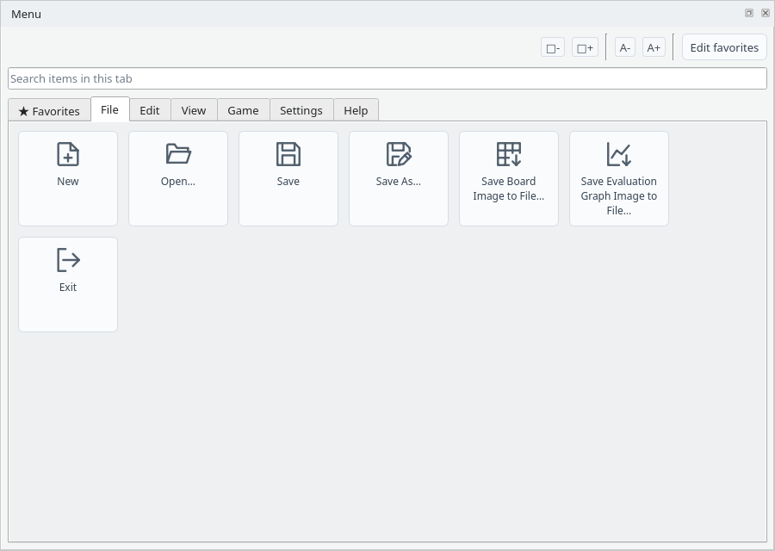
Task: Go to the Settings tab
Action: click(x=301, y=110)
